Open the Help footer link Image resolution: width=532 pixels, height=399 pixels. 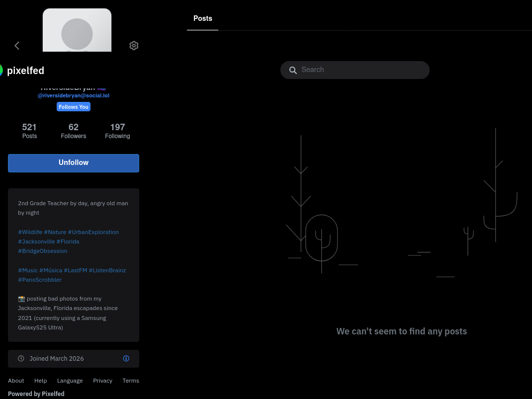click(x=40, y=381)
